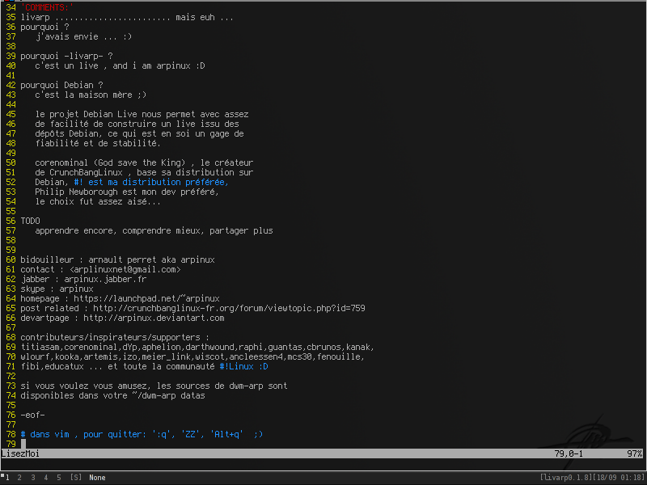Viewport: 647px width, 485px height.
Task: Click the 79,0-1 cursor position indicator
Action: pyautogui.click(x=569, y=453)
